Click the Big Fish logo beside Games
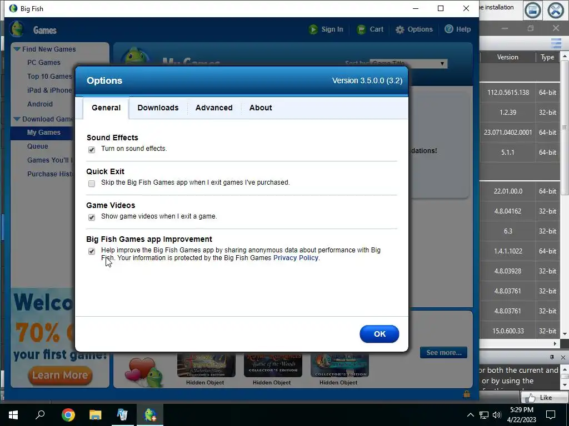The image size is (569, 426). tap(17, 29)
